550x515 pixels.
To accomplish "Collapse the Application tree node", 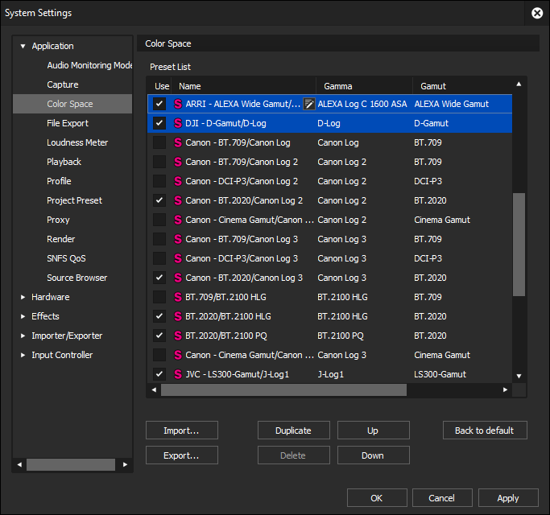I will point(23,46).
